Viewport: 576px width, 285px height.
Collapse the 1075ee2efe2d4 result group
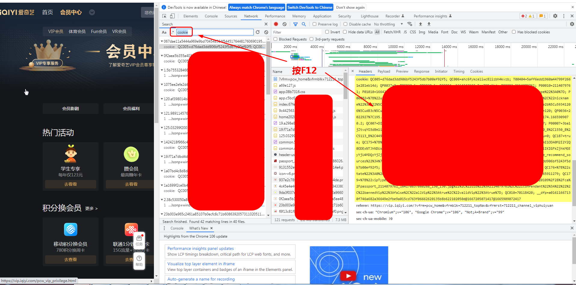click(162, 84)
